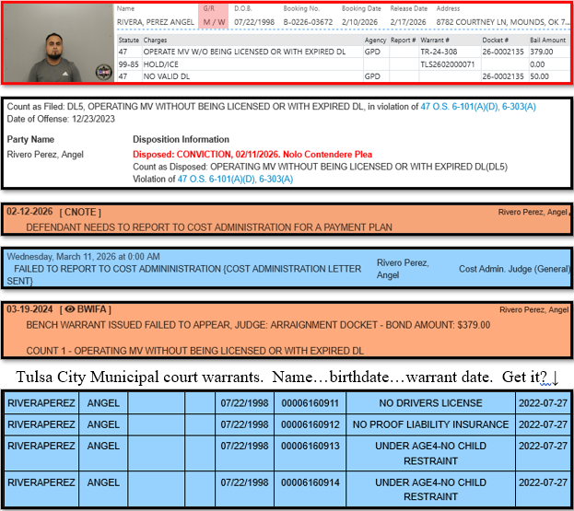
Task: Click citation number 00006160913
Action: click(x=310, y=446)
